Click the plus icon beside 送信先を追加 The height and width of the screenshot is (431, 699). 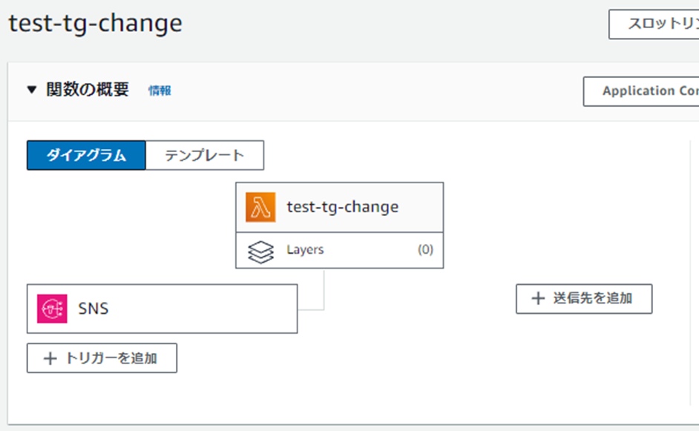[539, 298]
